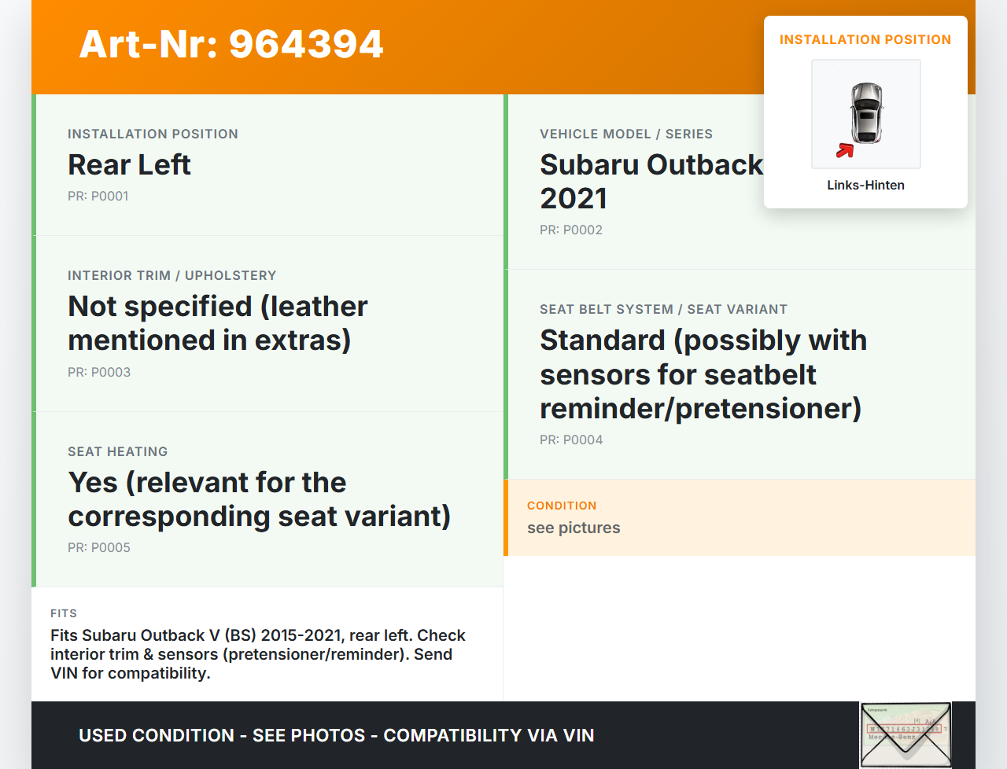The height and width of the screenshot is (769, 1007).
Task: Click the grey "INSTALLATION POSITION" label above Rear Left
Action: [153, 134]
